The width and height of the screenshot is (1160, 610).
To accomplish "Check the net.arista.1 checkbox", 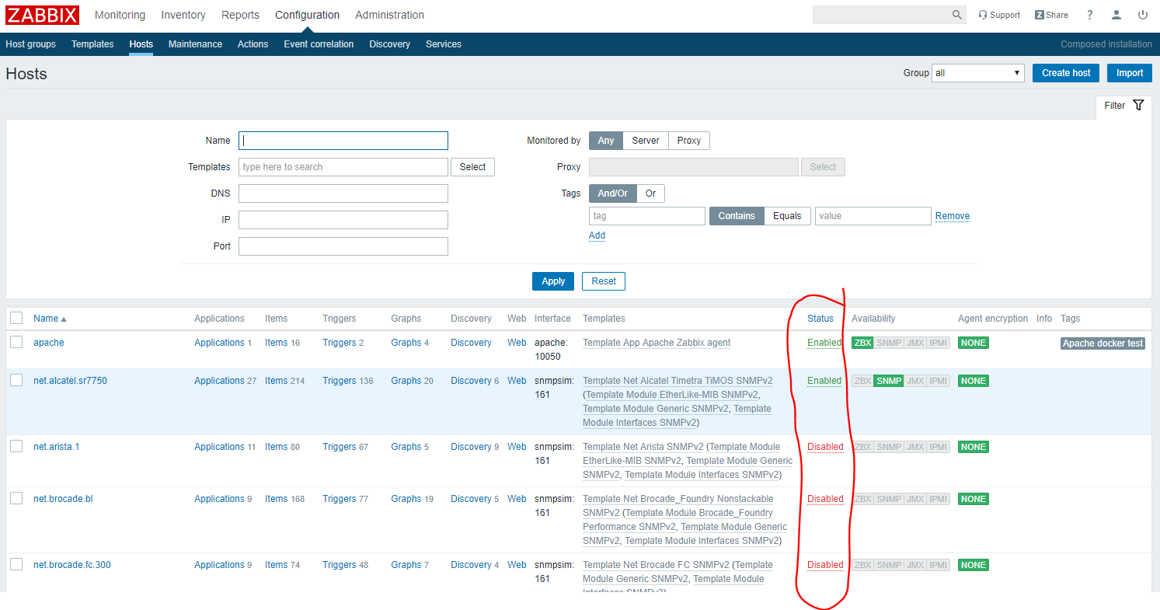I will (x=16, y=446).
